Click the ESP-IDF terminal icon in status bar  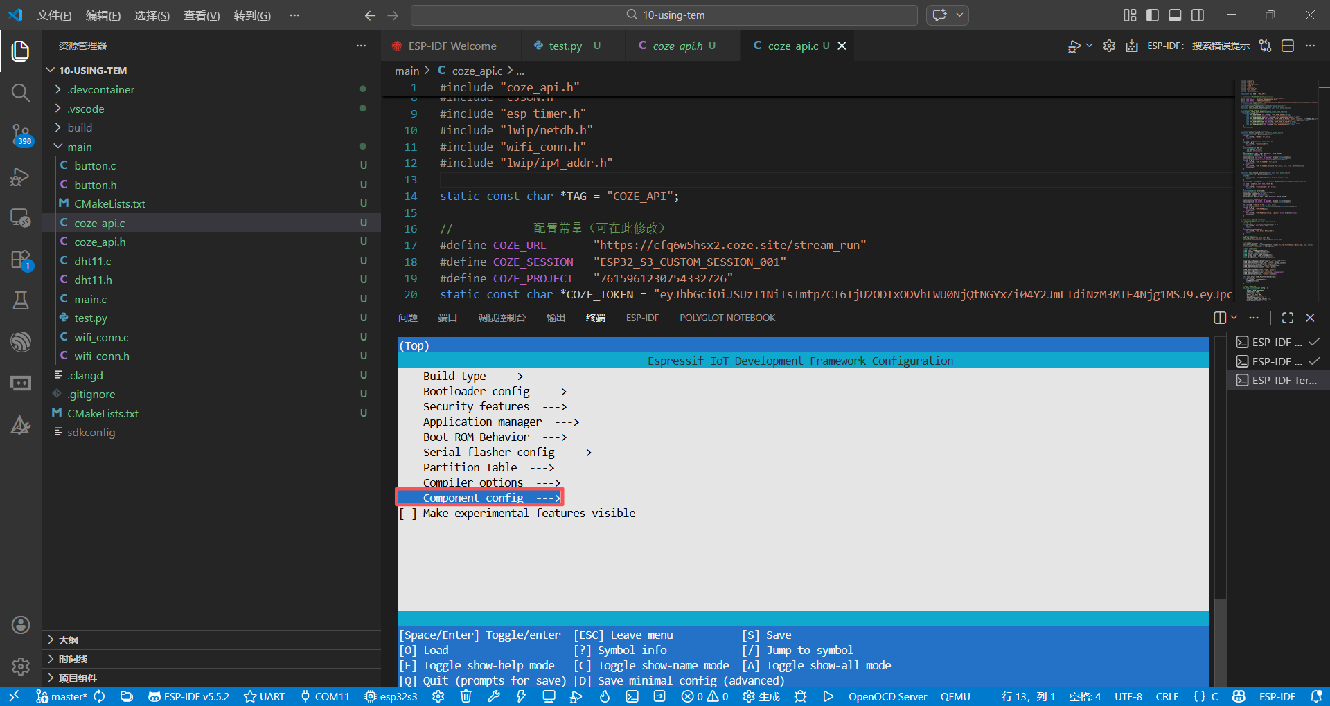click(x=632, y=696)
